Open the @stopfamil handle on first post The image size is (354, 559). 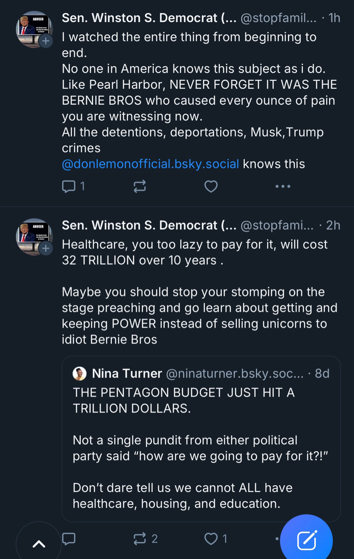coord(278,18)
